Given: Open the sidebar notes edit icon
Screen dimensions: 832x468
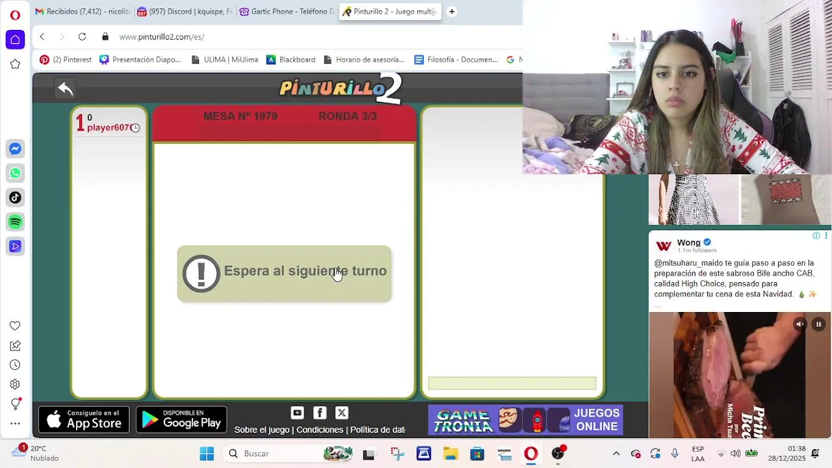Looking at the screenshot, I should 15,345.
